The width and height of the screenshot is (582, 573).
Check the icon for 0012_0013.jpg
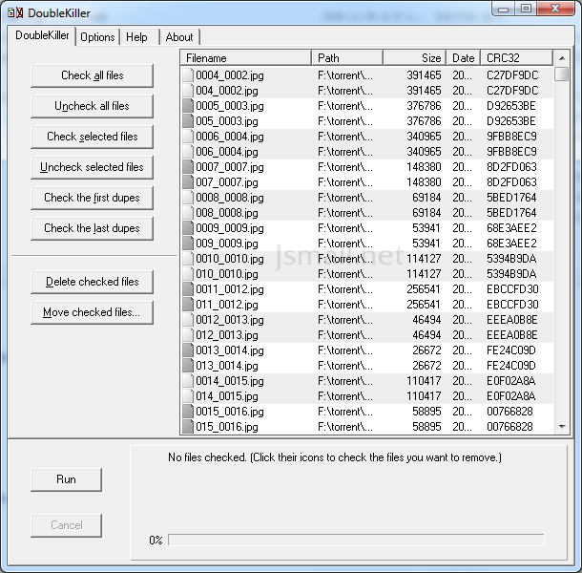(x=188, y=320)
